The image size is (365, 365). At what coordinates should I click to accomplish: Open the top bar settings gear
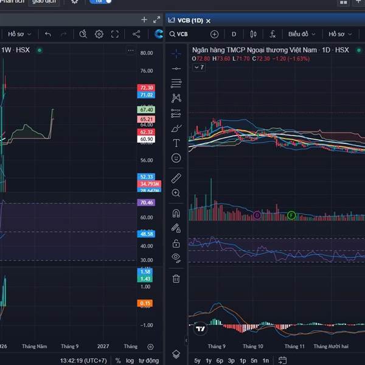74,2
